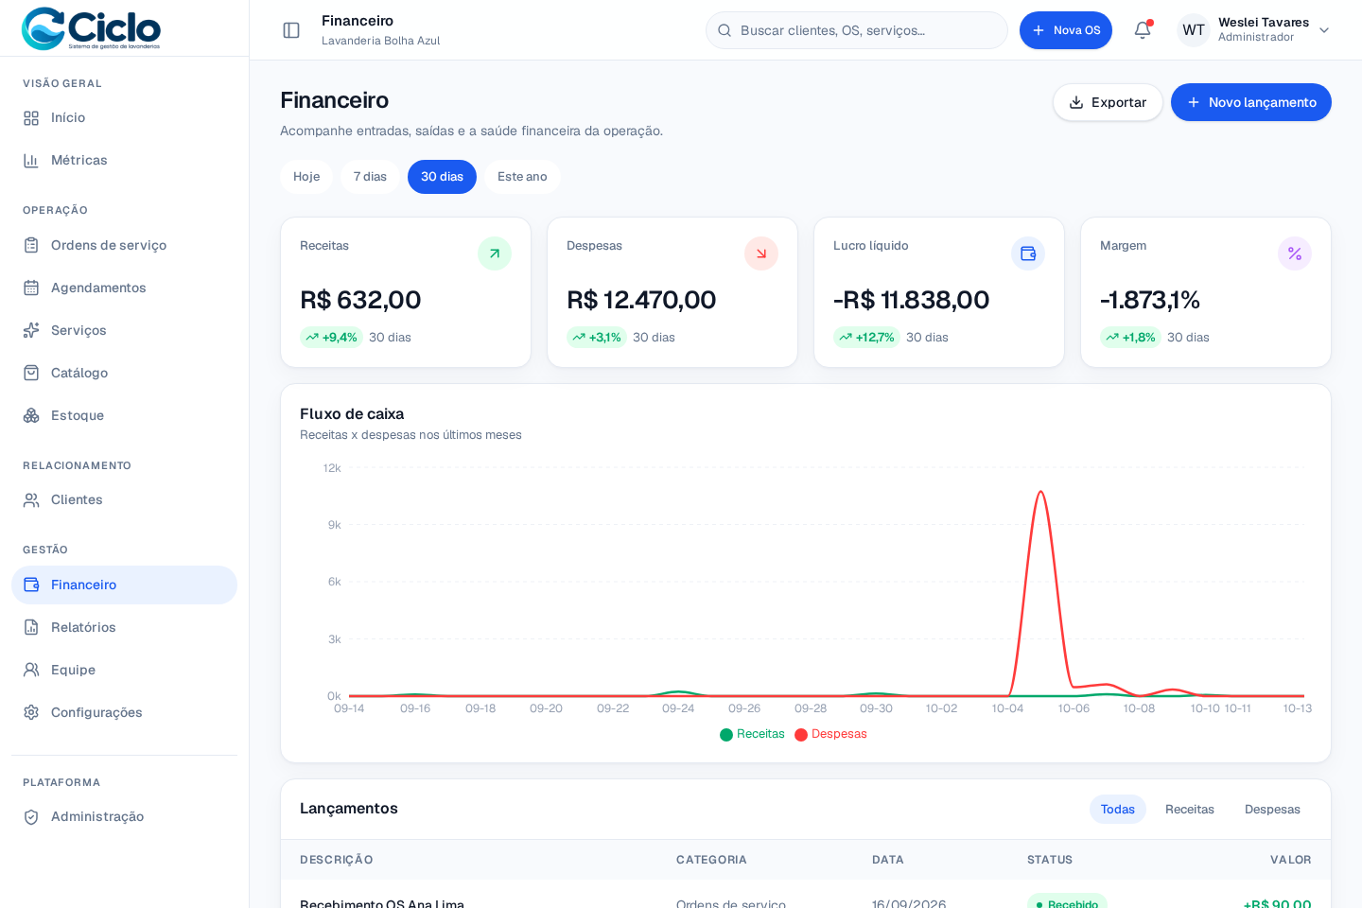Click the WT user avatar
Viewport: 1362px width, 908px height.
coord(1194,30)
